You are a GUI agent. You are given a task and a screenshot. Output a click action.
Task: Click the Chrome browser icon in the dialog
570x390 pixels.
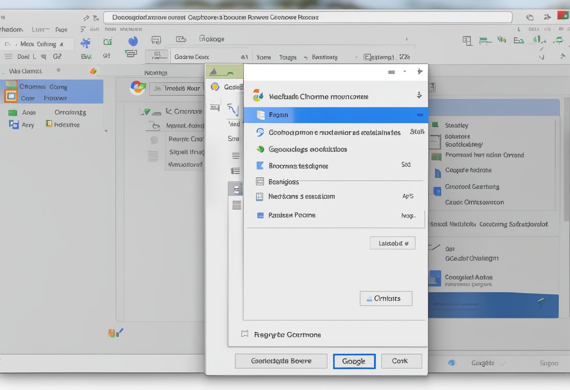[x=258, y=96]
